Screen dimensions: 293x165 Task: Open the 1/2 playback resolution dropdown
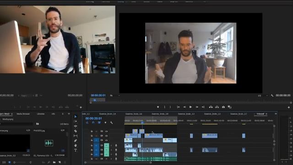(x=263, y=96)
